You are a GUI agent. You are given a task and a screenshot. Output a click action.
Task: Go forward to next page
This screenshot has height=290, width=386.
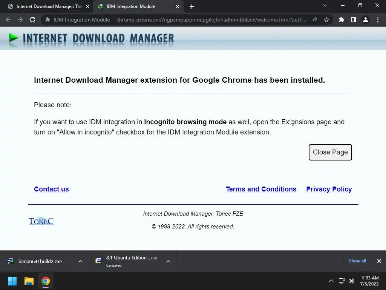pos(20,20)
